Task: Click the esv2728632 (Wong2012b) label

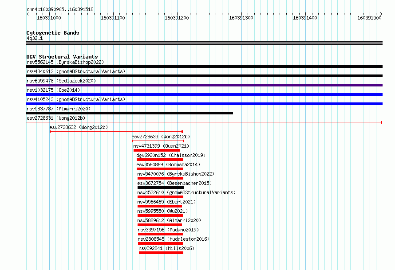Action: [x=79, y=127]
